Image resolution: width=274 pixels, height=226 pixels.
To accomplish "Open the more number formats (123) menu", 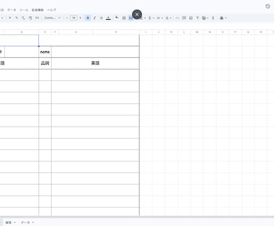I will point(37,18).
